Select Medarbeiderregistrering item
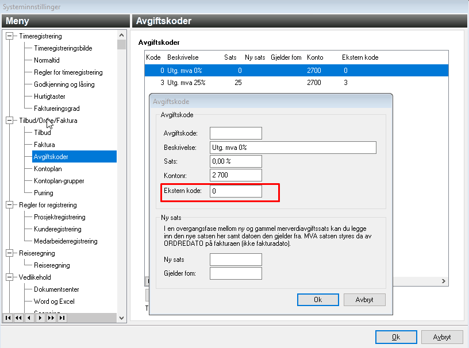Viewport: 469px width, 348px height. click(66, 241)
